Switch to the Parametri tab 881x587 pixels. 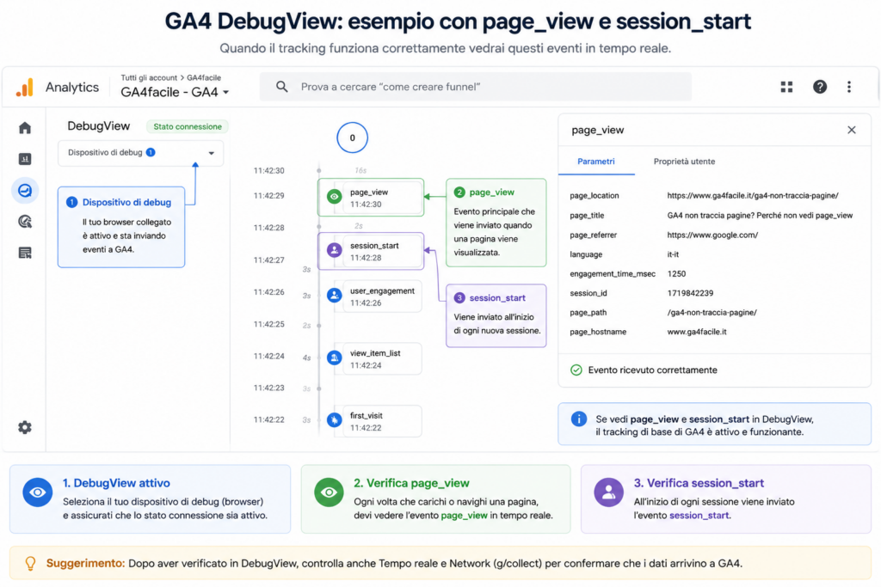click(596, 162)
